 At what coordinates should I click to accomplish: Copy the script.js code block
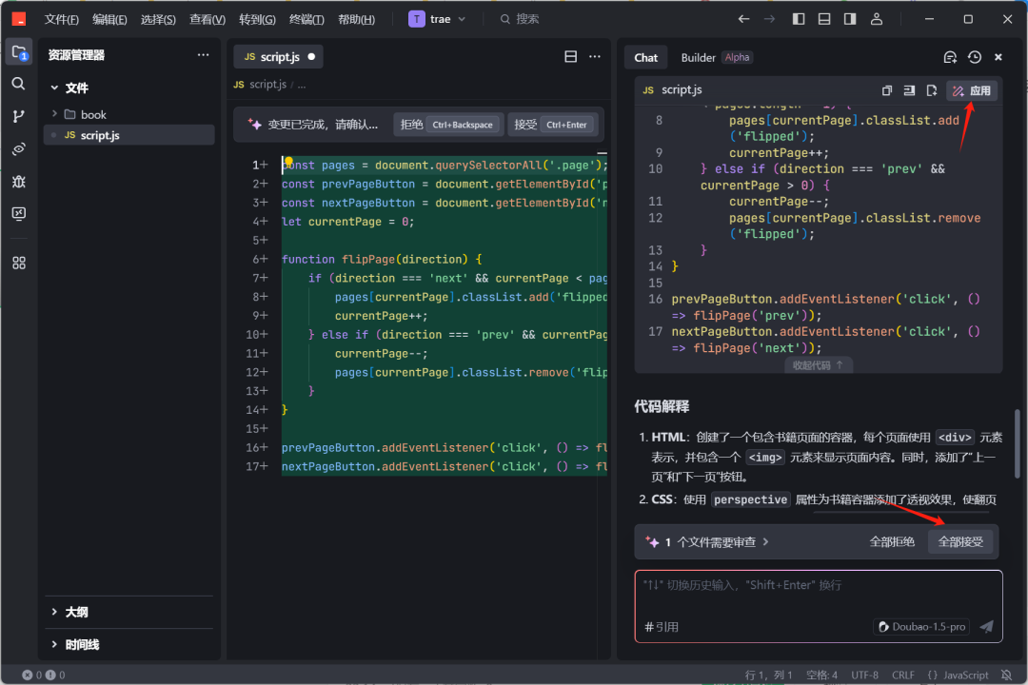click(886, 90)
